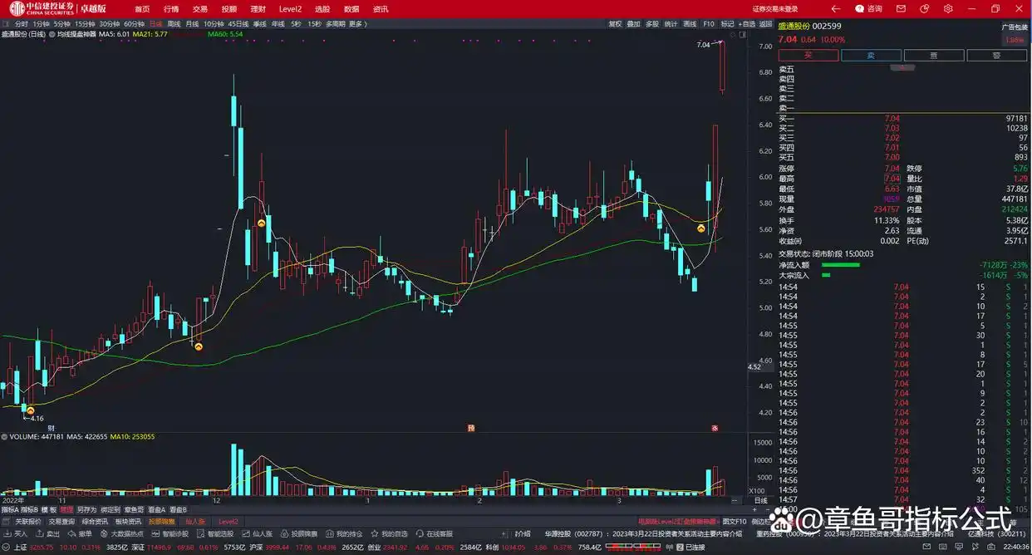Click the pie chart icon in the title bar

pyautogui.click(x=924, y=8)
